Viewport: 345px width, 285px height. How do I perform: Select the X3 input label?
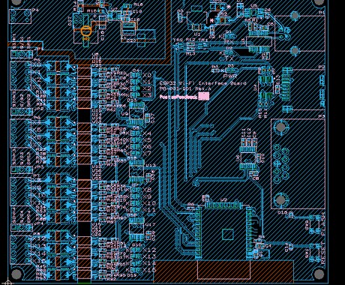[x=147, y=95]
